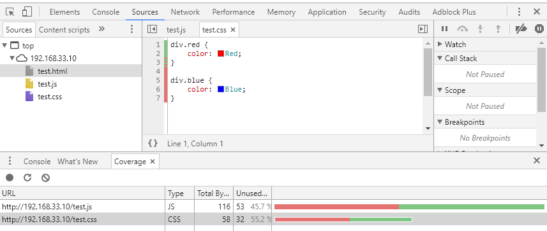Start coverage recording with circle icon
This screenshot has height=231, width=547.
click(10, 178)
